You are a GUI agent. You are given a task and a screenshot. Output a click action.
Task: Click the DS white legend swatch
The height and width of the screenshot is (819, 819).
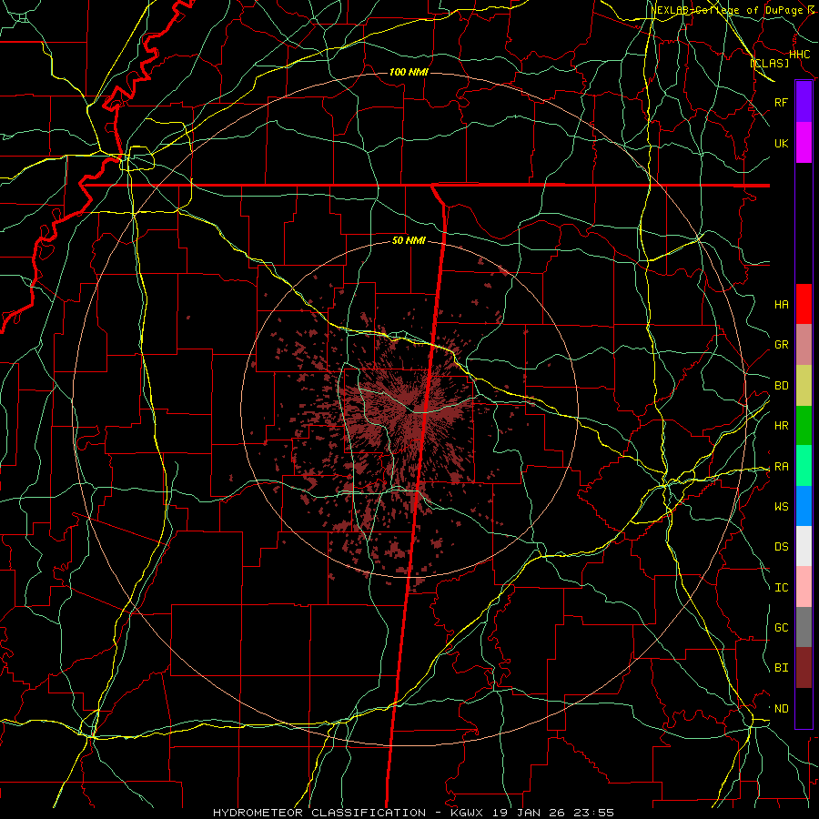(x=804, y=546)
